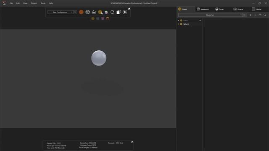269x151 pixels.
Task: Open the Base Configuration dropdown
Action: tap(60, 12)
